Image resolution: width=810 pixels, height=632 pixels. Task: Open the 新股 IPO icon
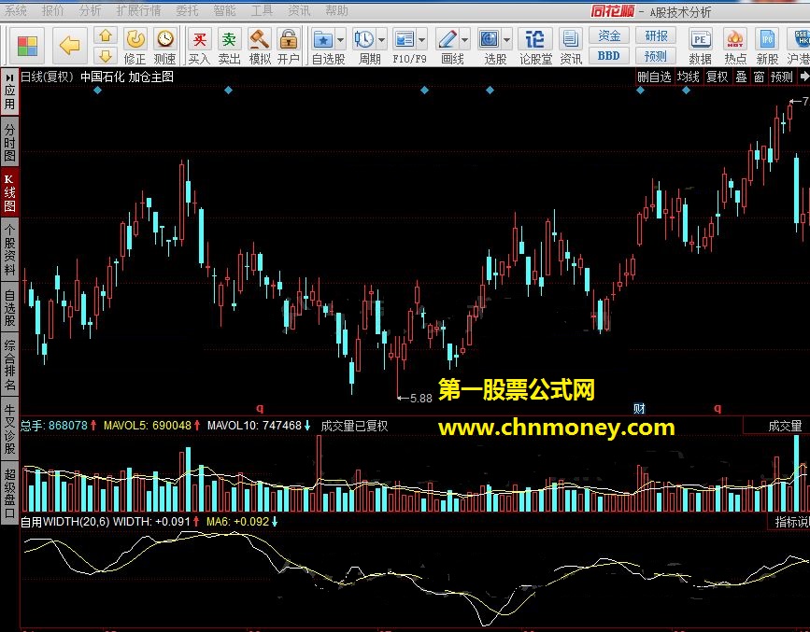tap(768, 39)
